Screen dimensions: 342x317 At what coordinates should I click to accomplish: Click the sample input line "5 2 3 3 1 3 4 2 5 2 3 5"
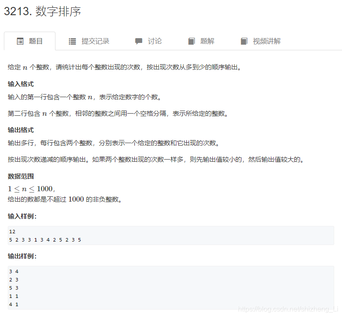click(45, 240)
